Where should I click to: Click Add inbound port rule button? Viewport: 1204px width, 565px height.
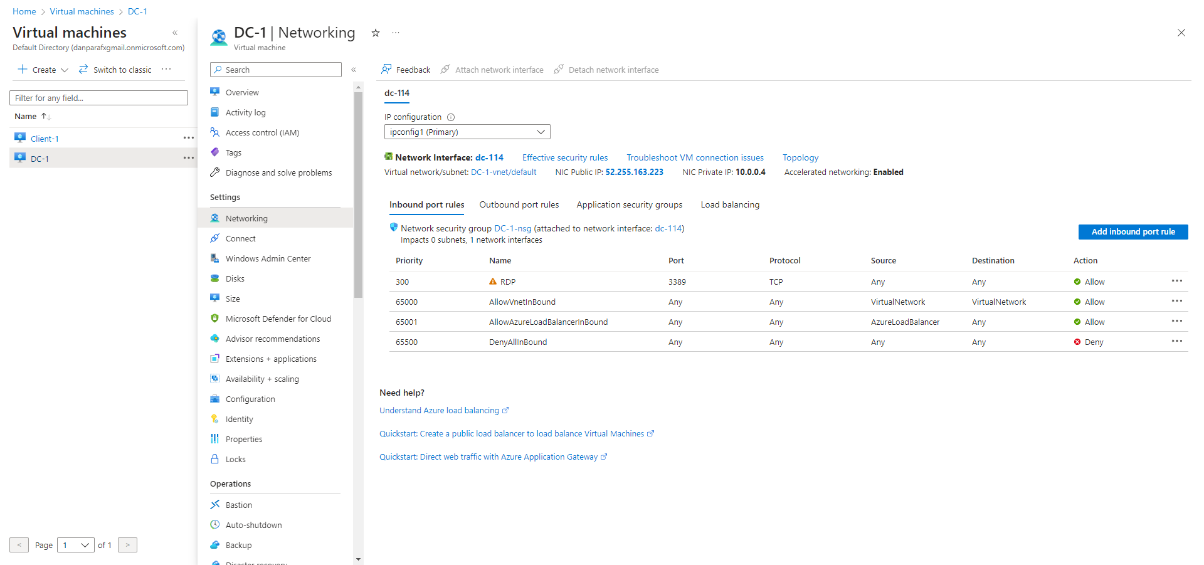pos(1133,232)
